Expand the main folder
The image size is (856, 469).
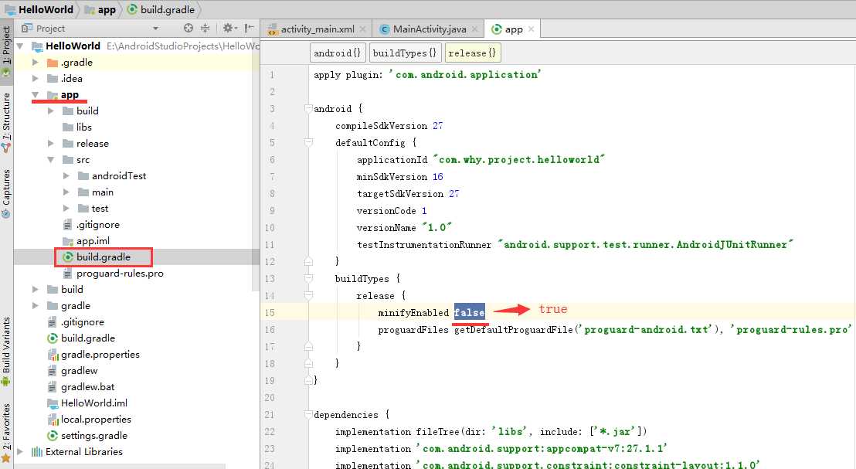click(66, 192)
